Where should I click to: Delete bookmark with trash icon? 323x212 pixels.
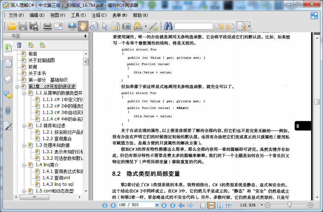(19, 45)
